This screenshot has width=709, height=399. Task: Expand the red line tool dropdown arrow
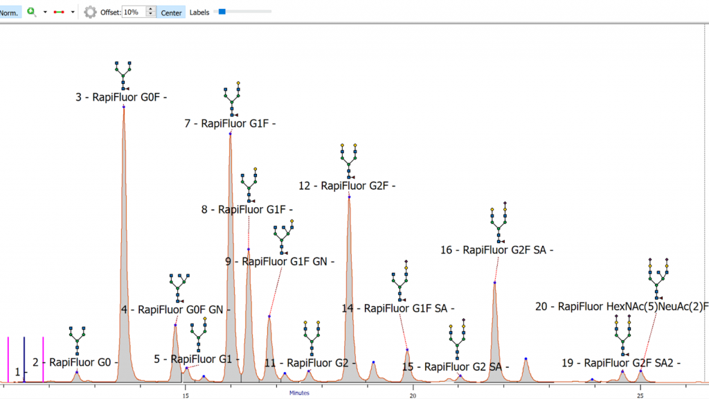tap(72, 12)
